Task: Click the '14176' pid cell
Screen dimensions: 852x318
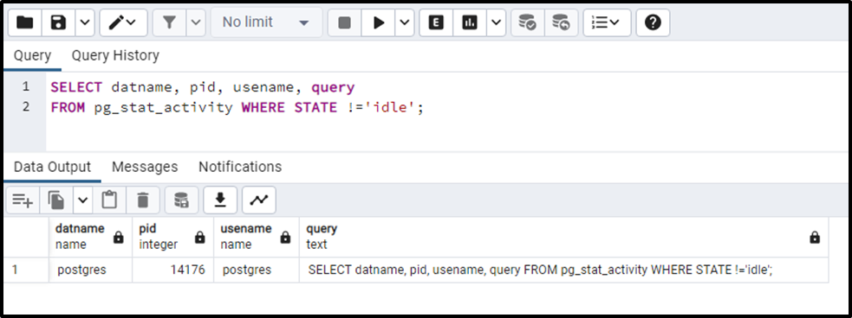Action: coord(172,270)
